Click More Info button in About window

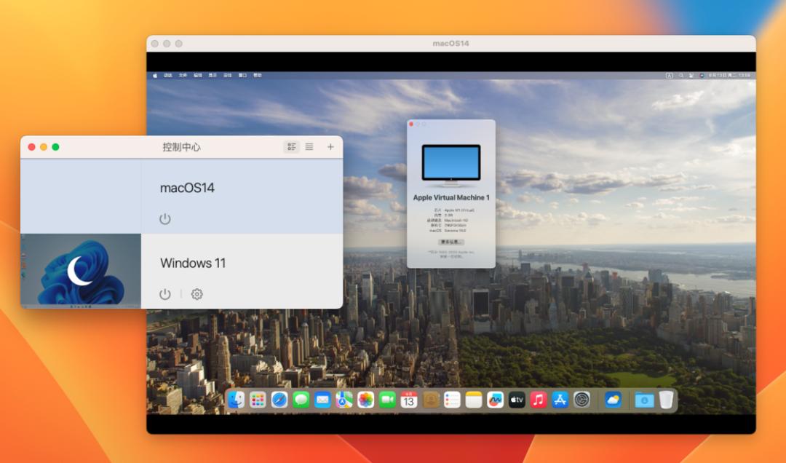(x=451, y=242)
